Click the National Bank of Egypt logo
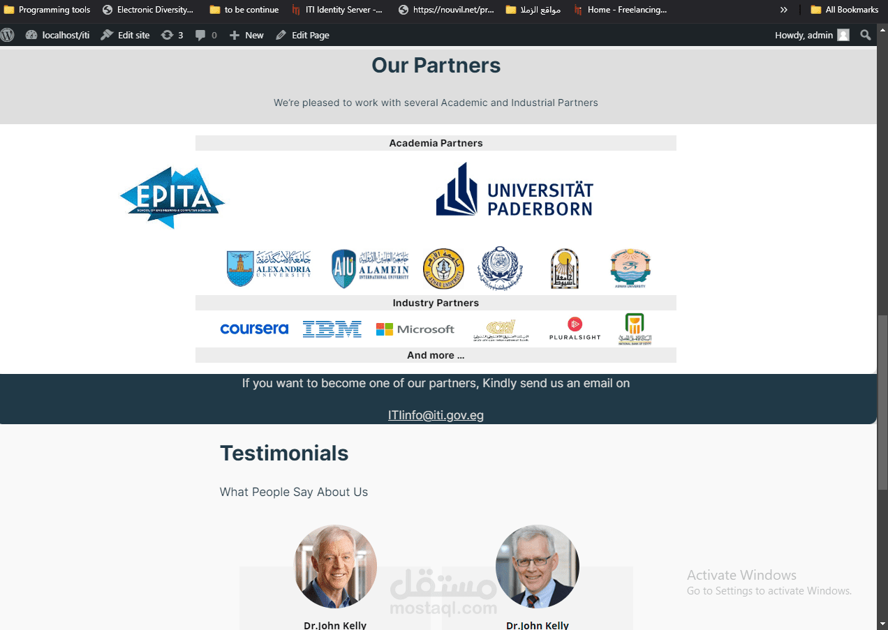This screenshot has width=888, height=630. click(x=635, y=329)
